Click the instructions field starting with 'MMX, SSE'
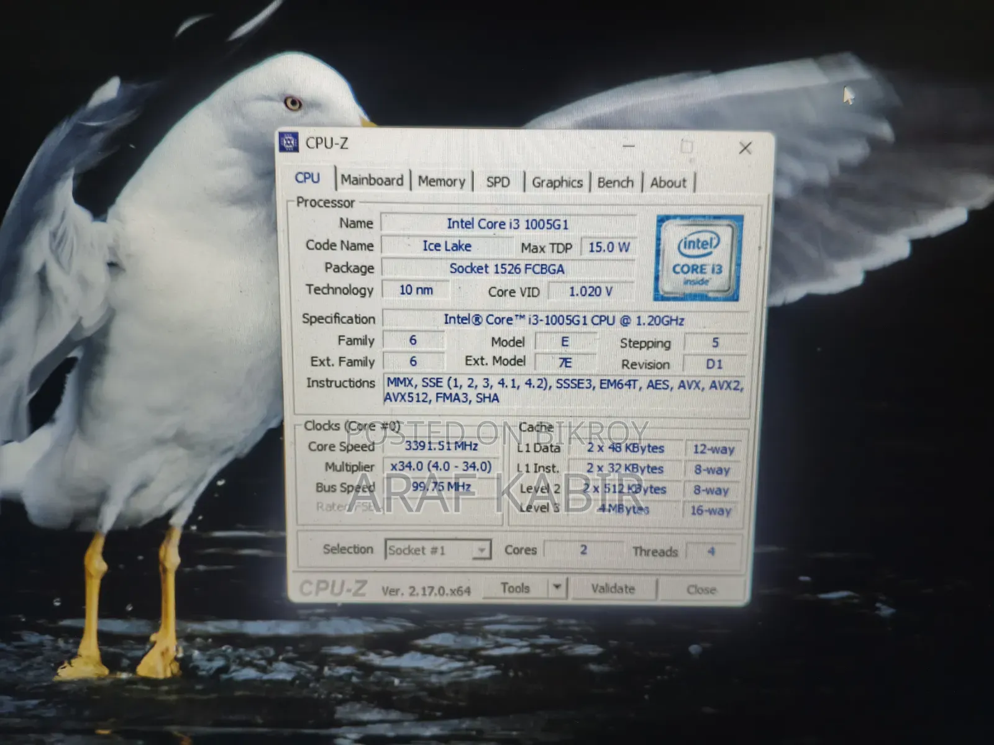994x745 pixels. tap(564, 391)
